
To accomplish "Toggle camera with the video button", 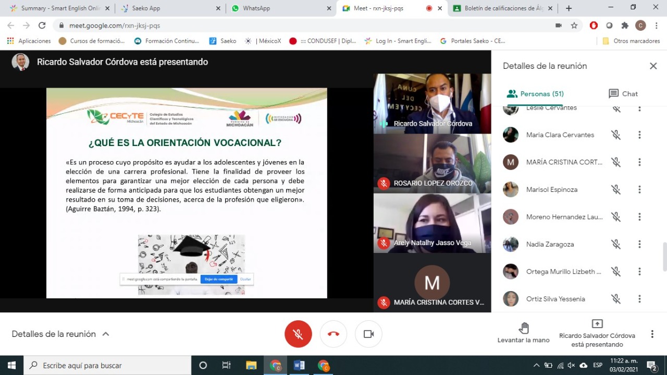I will click(x=368, y=334).
